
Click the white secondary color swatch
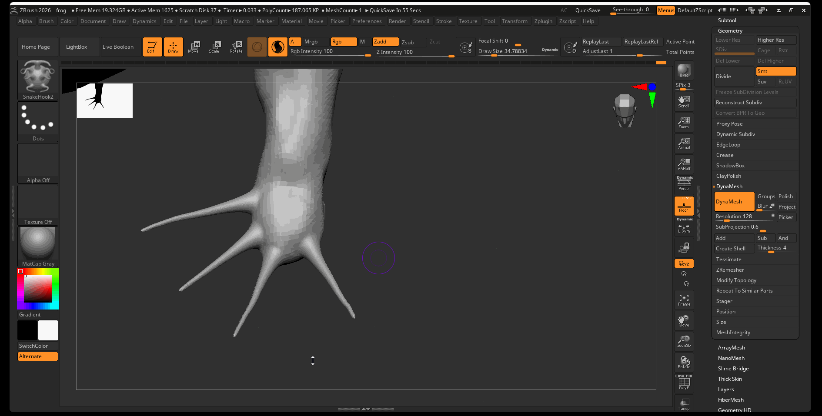[48, 330]
